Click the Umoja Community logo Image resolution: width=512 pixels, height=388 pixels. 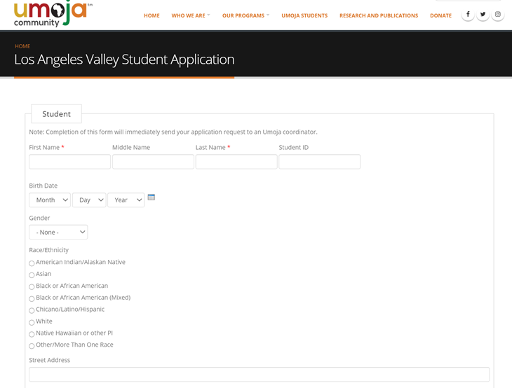[x=53, y=14]
